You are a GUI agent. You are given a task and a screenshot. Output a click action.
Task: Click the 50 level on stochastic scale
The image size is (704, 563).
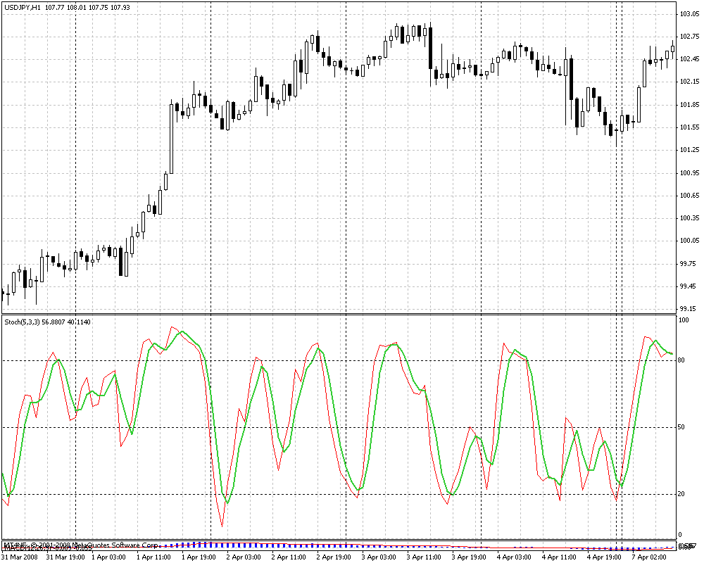681,427
